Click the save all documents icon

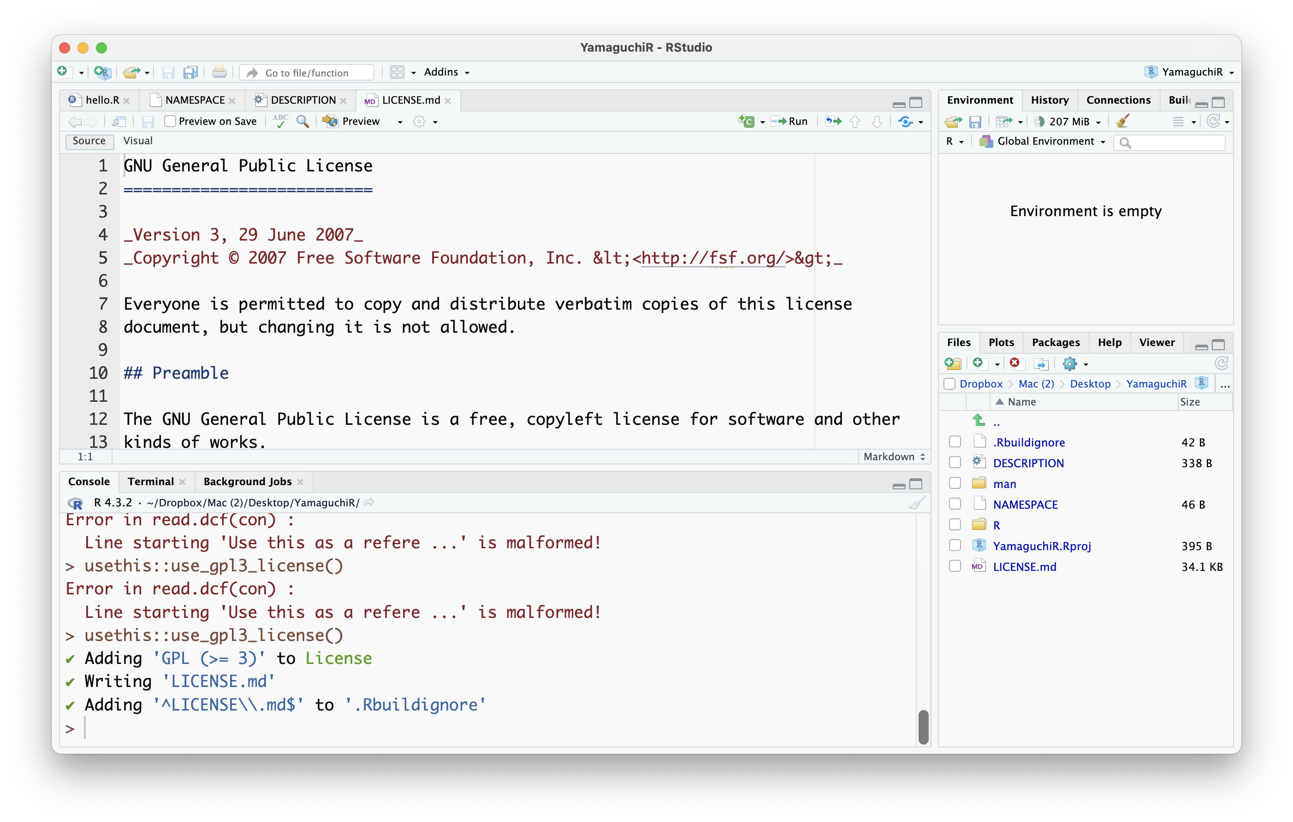[x=190, y=72]
